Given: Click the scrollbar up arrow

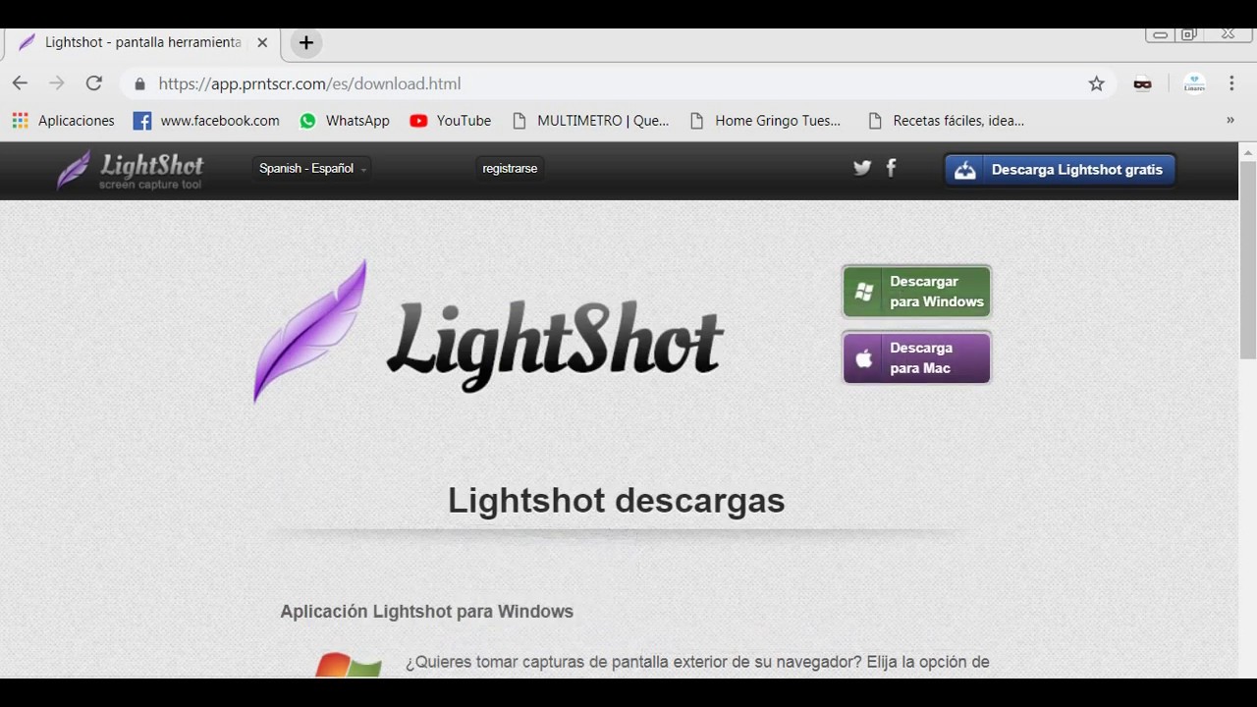Looking at the screenshot, I should (1248, 152).
